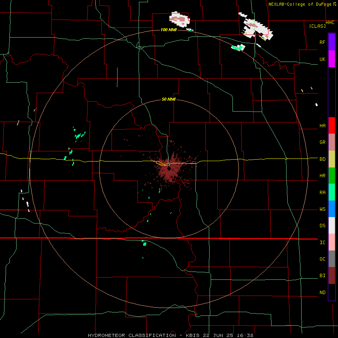Click the dark red biological echo cluster at radar center

[169, 169]
